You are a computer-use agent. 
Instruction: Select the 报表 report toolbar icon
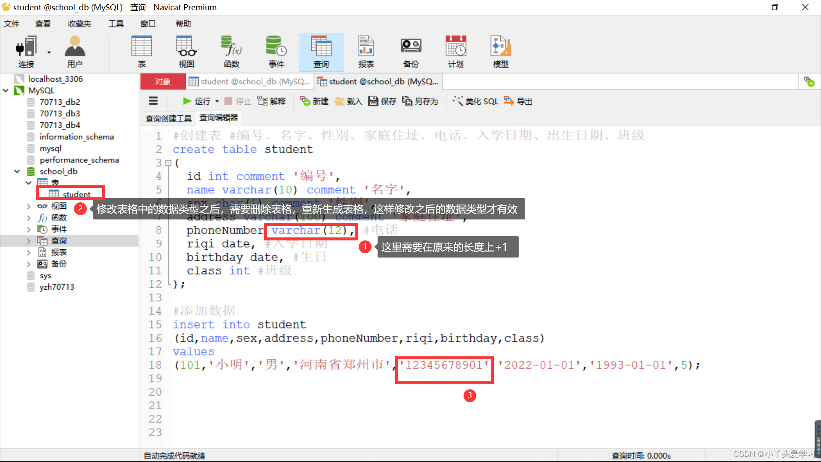pyautogui.click(x=366, y=52)
